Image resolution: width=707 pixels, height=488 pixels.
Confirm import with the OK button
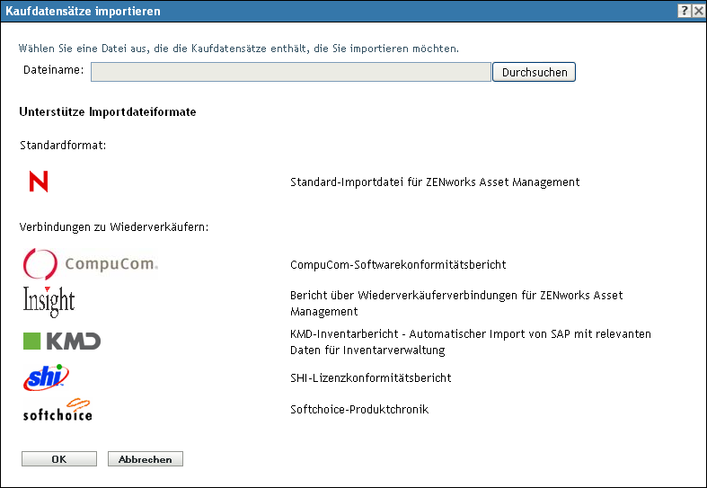click(x=58, y=459)
